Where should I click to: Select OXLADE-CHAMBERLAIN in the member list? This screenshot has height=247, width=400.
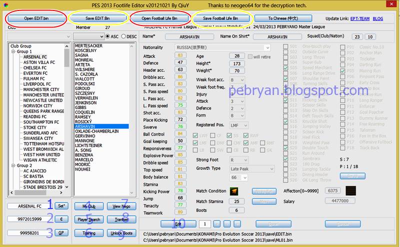[x=96, y=131]
